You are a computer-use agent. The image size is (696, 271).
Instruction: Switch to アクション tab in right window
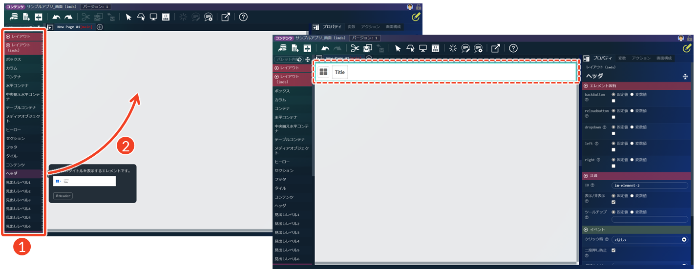pyautogui.click(x=641, y=58)
